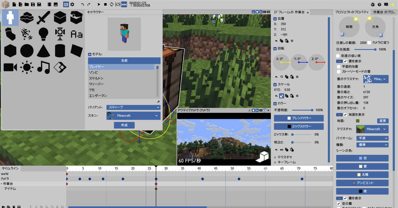Enable the 平面的な雲 checkbox
Screen dimensions: 398x208
point(339,66)
